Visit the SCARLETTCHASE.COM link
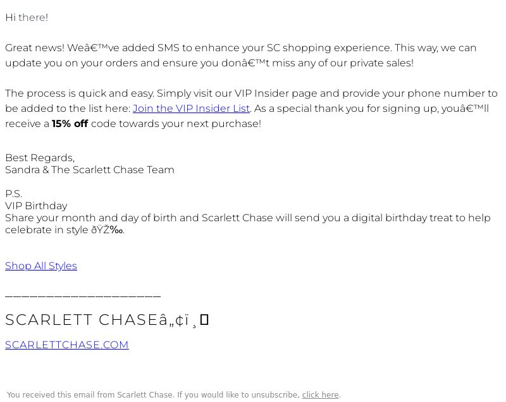The height and width of the screenshot is (402, 506). [67, 344]
